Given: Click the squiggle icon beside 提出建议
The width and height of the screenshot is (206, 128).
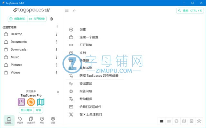Looking at the screenshot, I should point(71,83).
